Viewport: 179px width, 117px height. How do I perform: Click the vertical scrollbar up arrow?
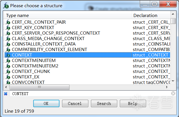[173, 14]
